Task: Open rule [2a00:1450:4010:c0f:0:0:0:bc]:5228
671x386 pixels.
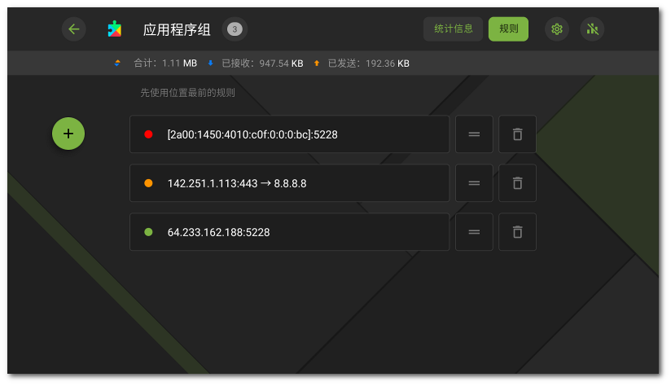Action: (x=290, y=134)
